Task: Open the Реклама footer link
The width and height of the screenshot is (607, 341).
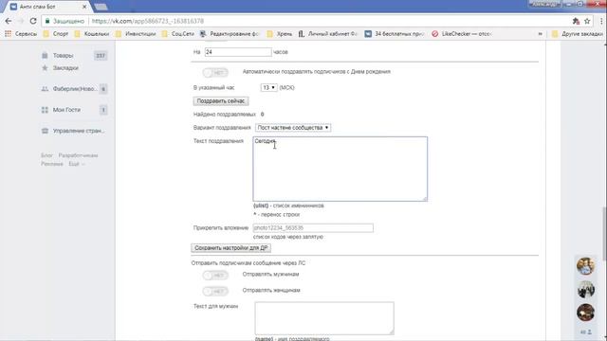Action: point(52,164)
